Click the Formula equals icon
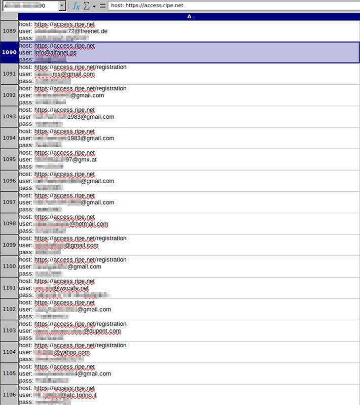This screenshot has width=360, height=405. [103, 6]
